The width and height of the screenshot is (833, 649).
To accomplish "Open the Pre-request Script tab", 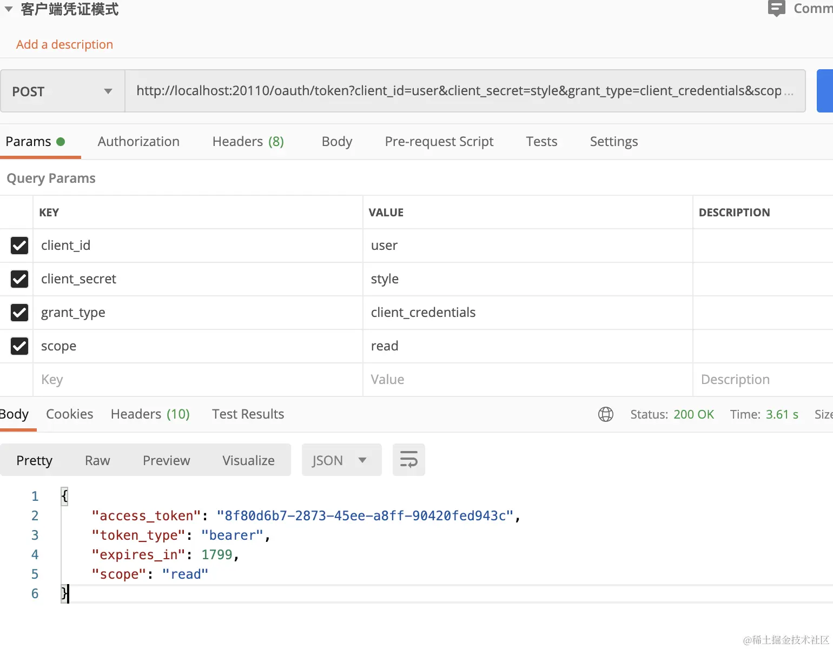I will coord(439,142).
